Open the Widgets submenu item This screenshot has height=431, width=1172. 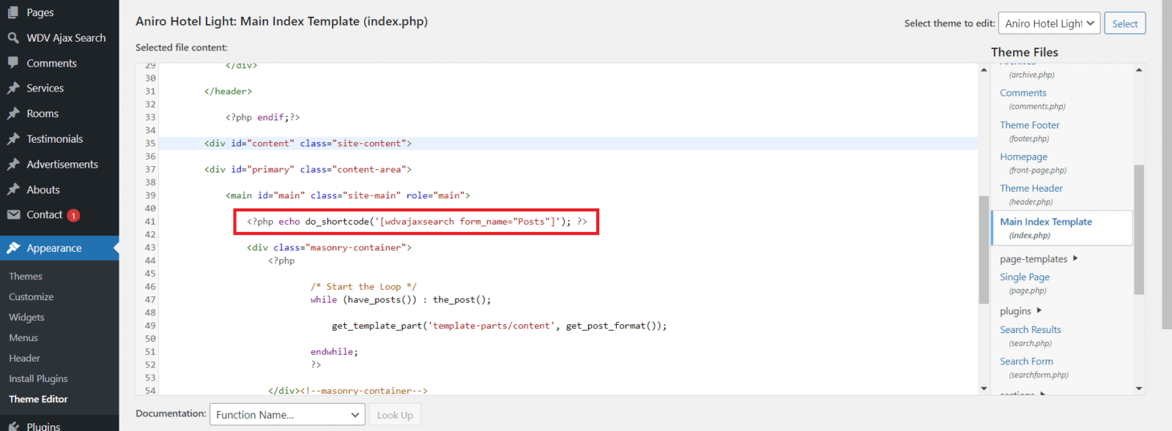tap(26, 318)
